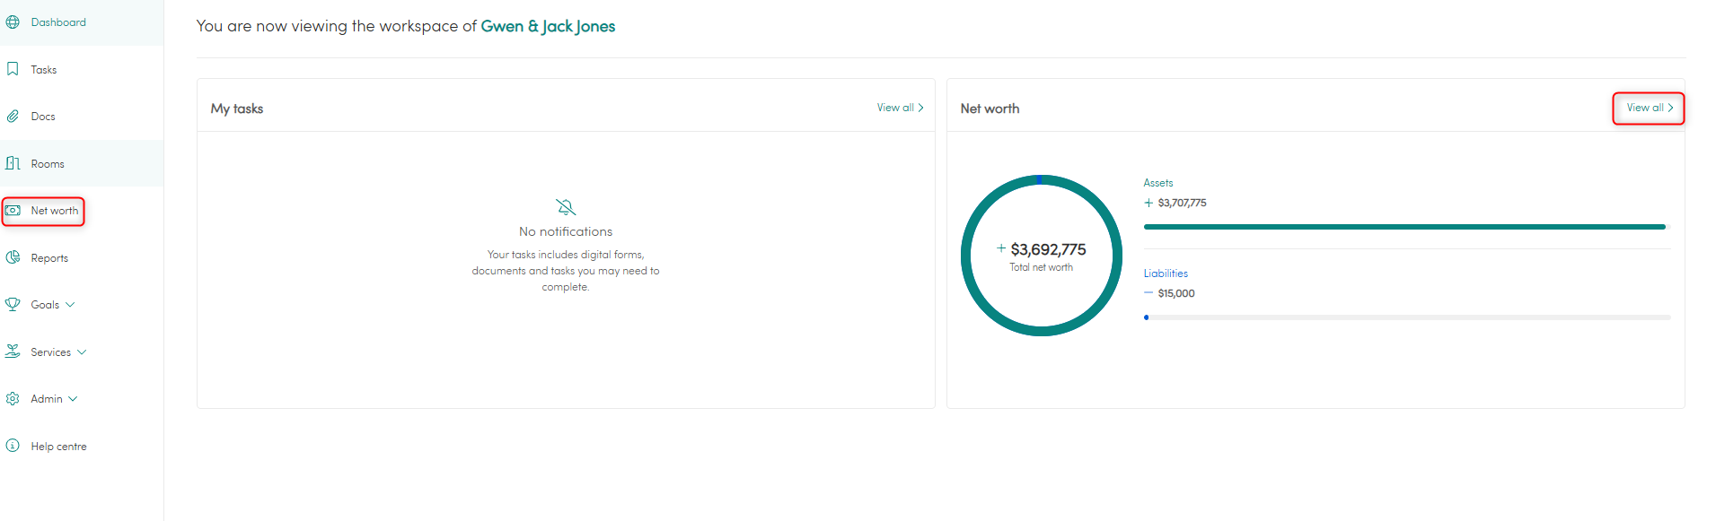
Task: Click the Net worth money icon
Action: click(x=13, y=211)
